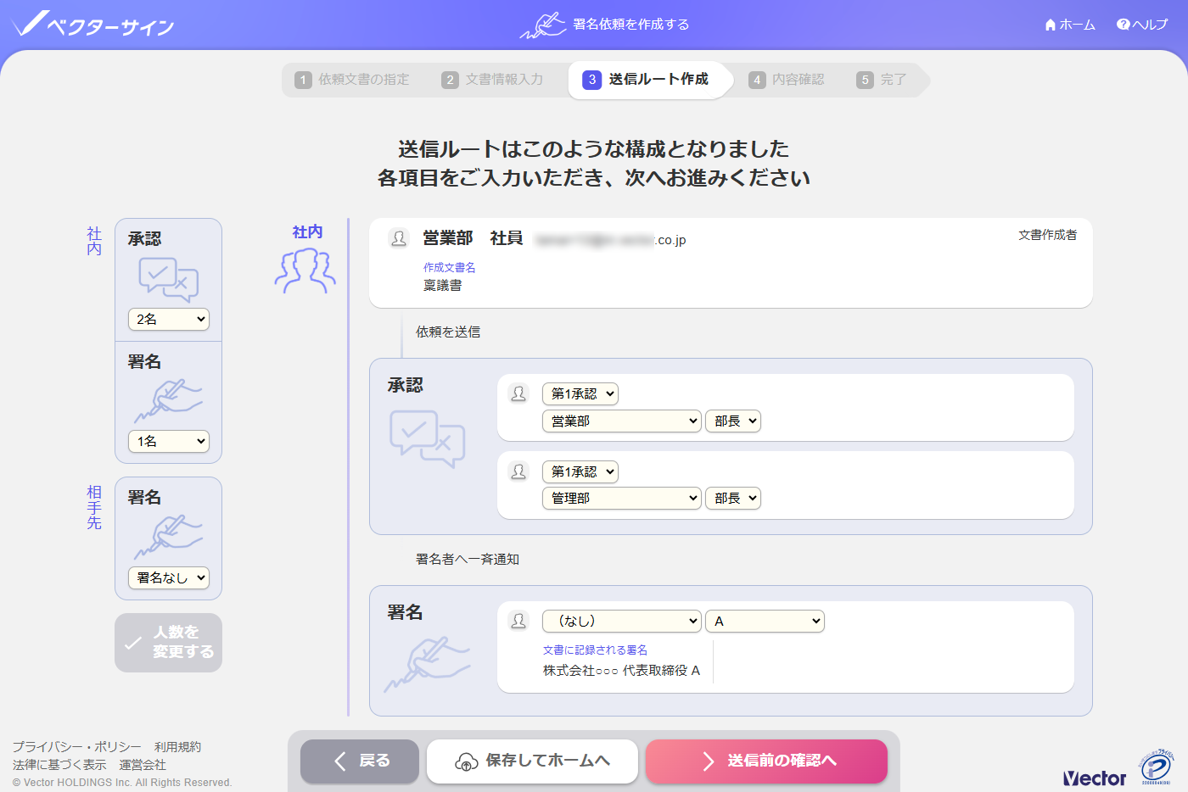Click user icon of signer row

518,621
